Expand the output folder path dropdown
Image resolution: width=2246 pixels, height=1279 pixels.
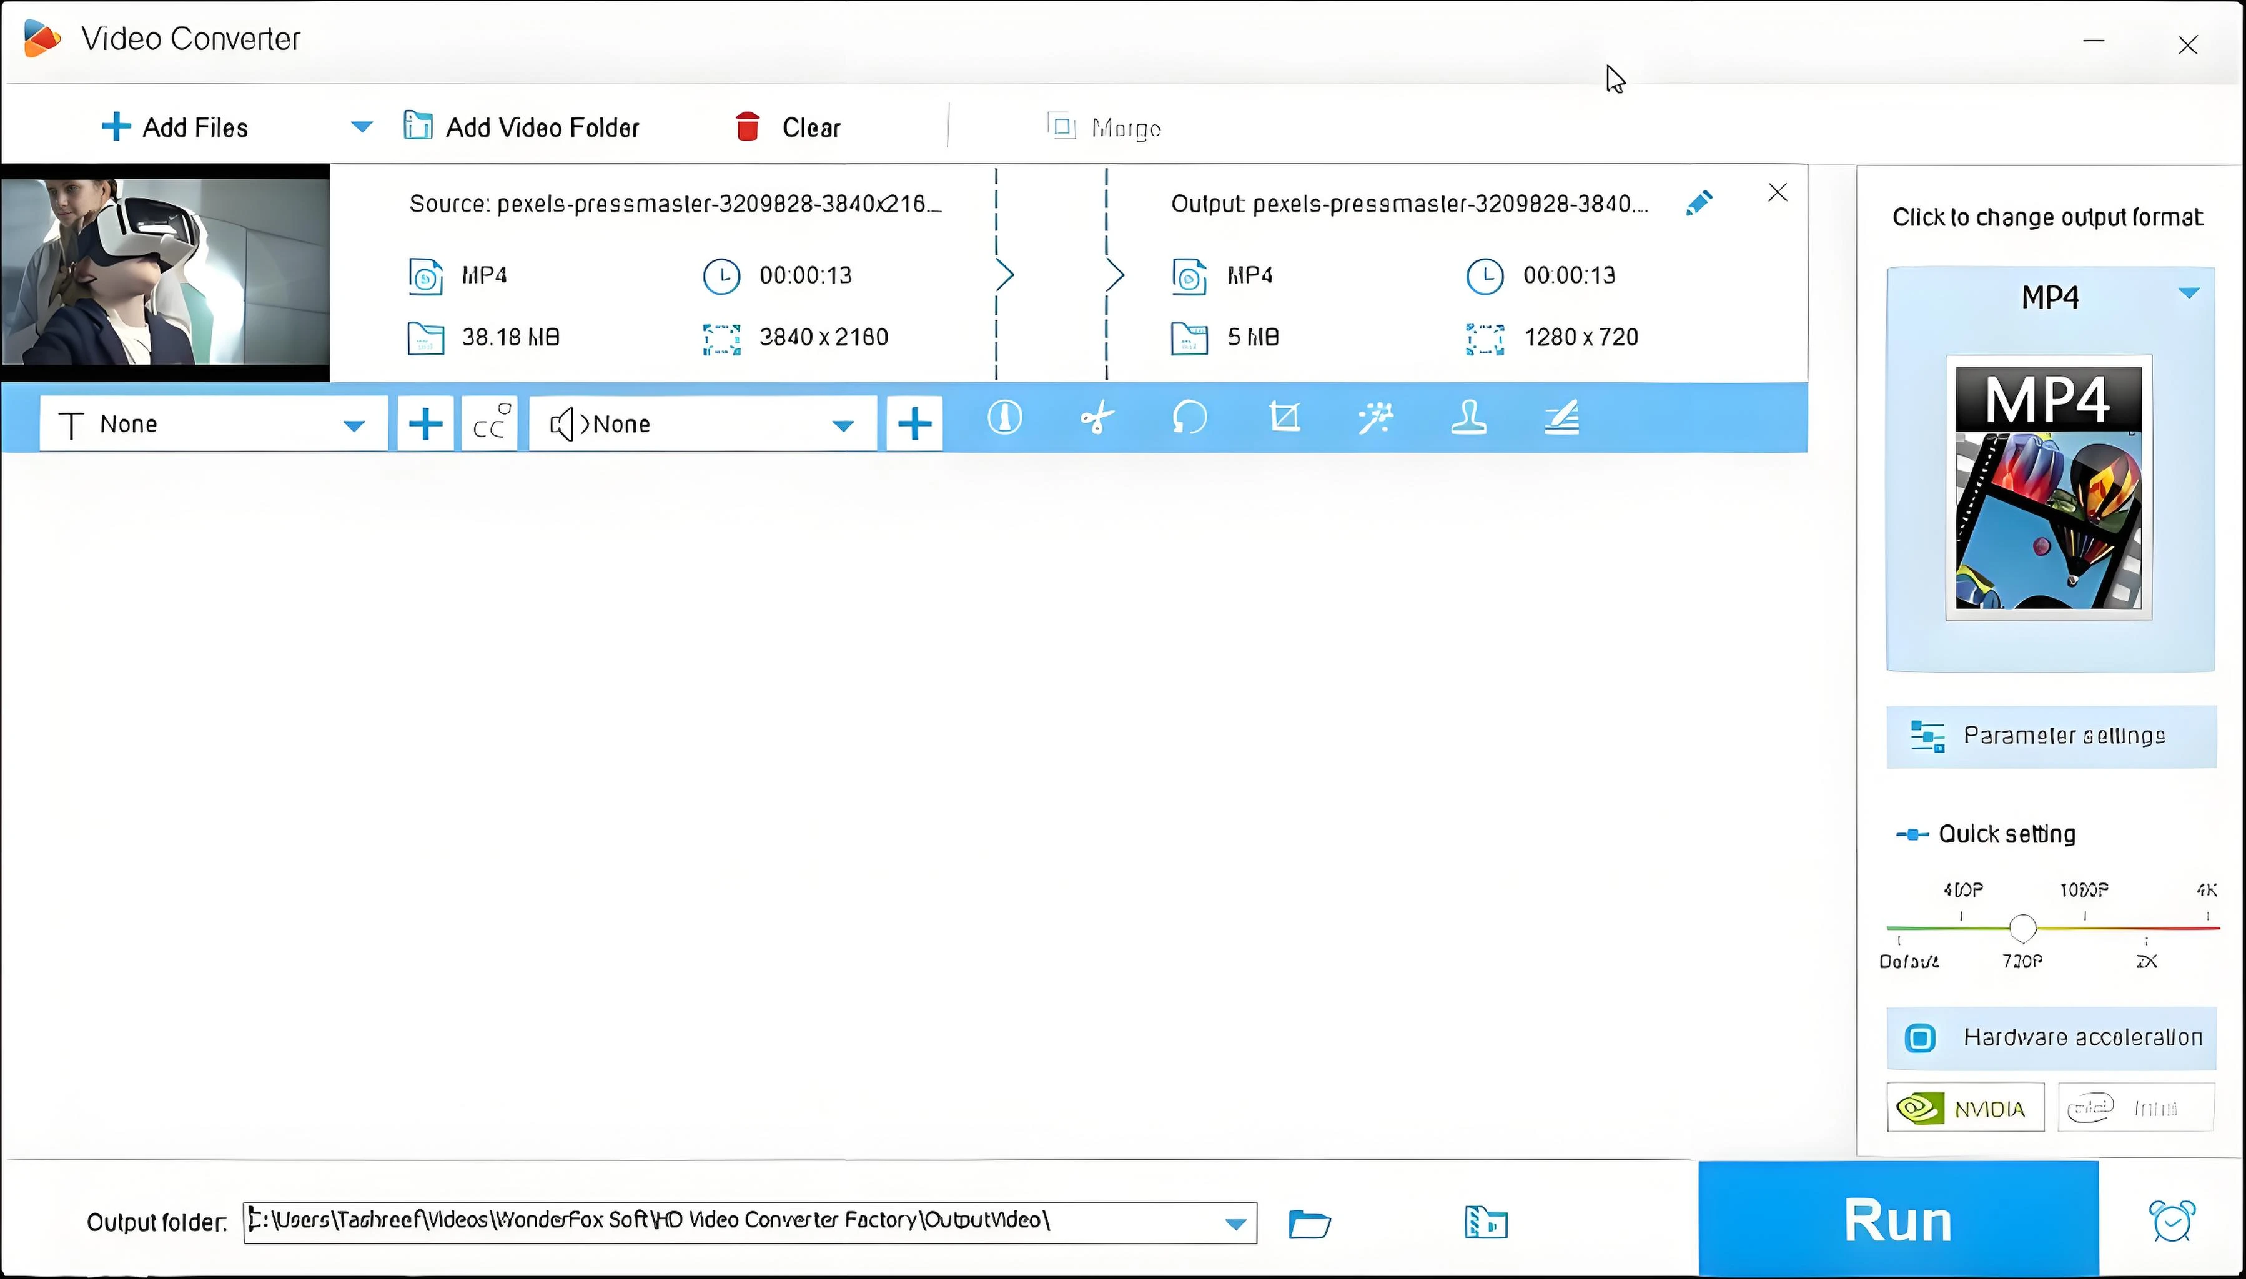tap(1235, 1223)
